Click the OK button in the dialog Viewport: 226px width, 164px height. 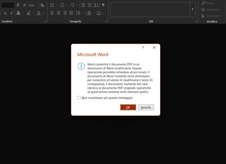point(128,107)
